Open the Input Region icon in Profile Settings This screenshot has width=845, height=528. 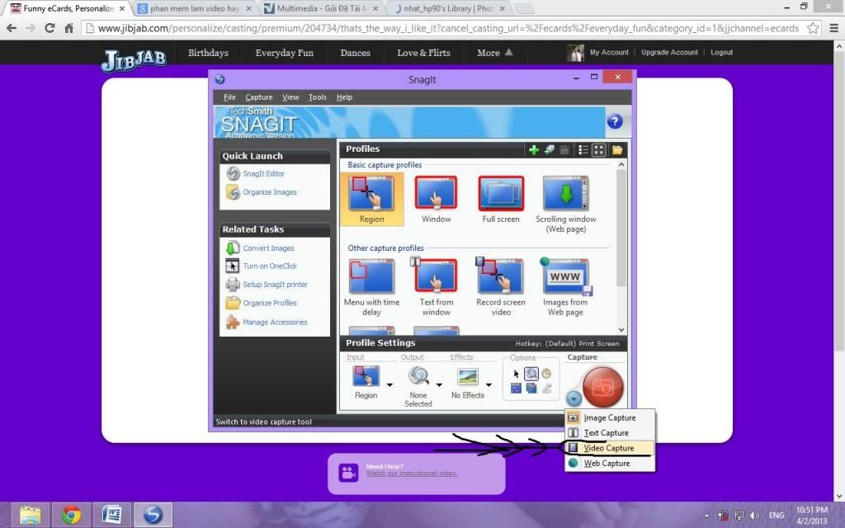pos(366,376)
